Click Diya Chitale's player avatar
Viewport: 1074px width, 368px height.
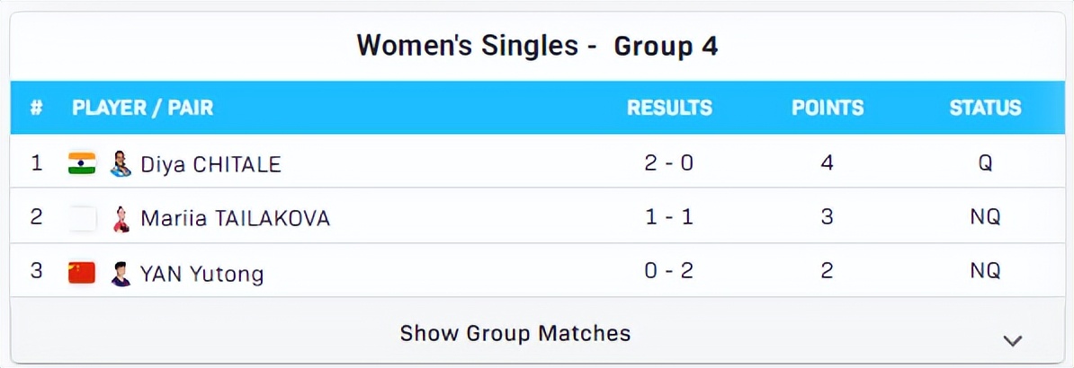[x=121, y=163]
